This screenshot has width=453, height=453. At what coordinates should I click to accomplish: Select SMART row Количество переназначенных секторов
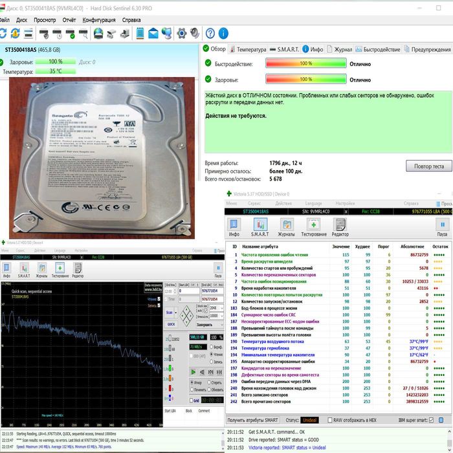click(337, 275)
